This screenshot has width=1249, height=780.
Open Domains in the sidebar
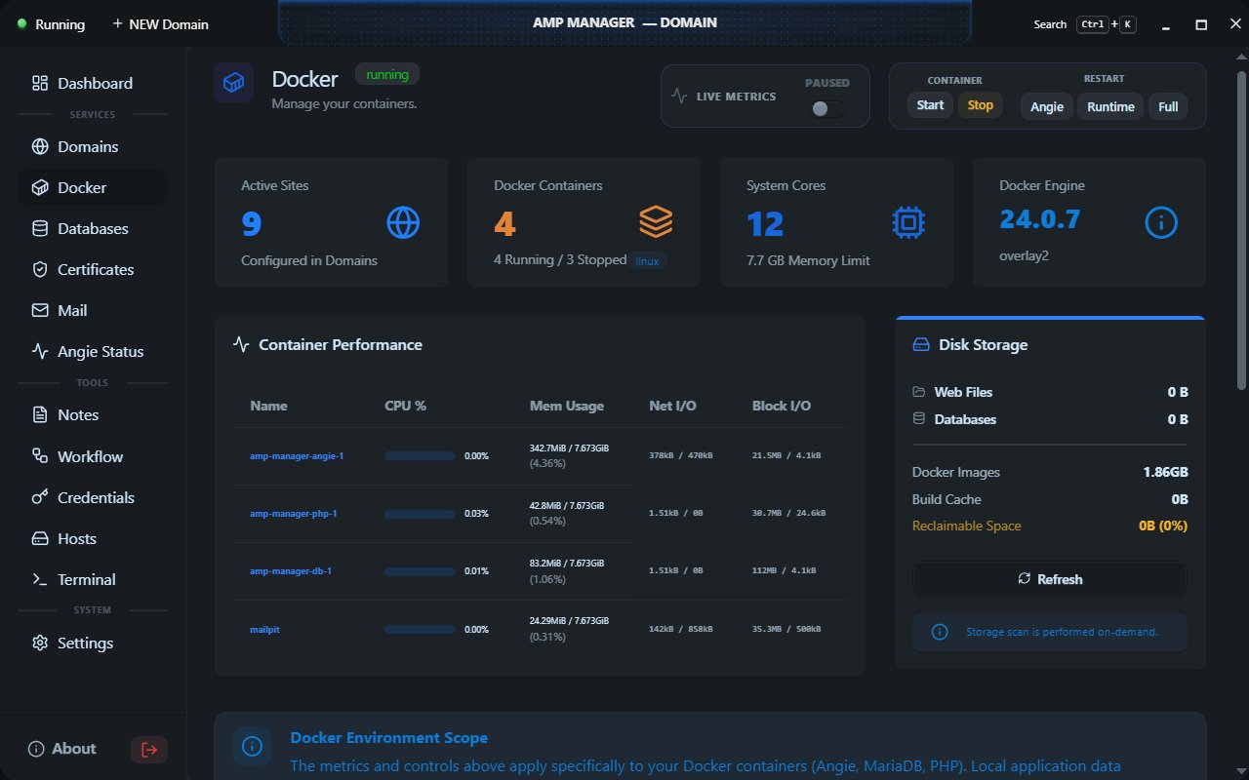(x=93, y=146)
